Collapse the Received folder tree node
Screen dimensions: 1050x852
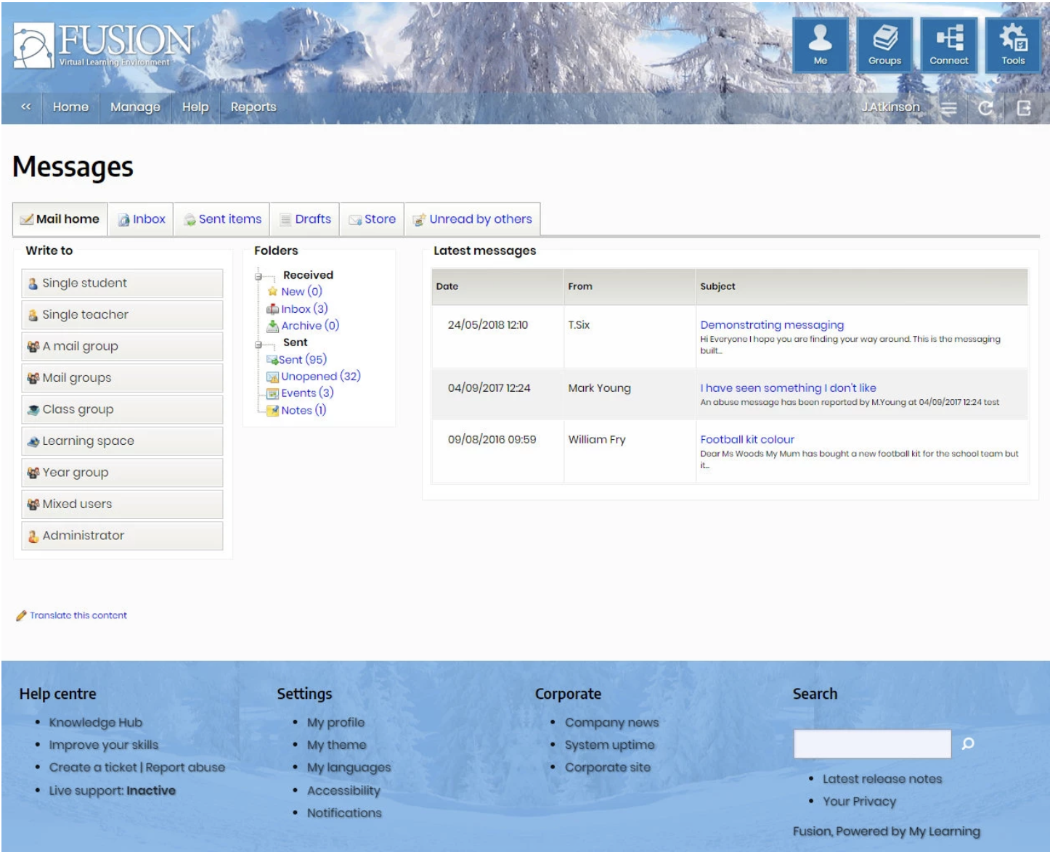259,276
